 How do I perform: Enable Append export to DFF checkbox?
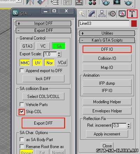click(22, 71)
